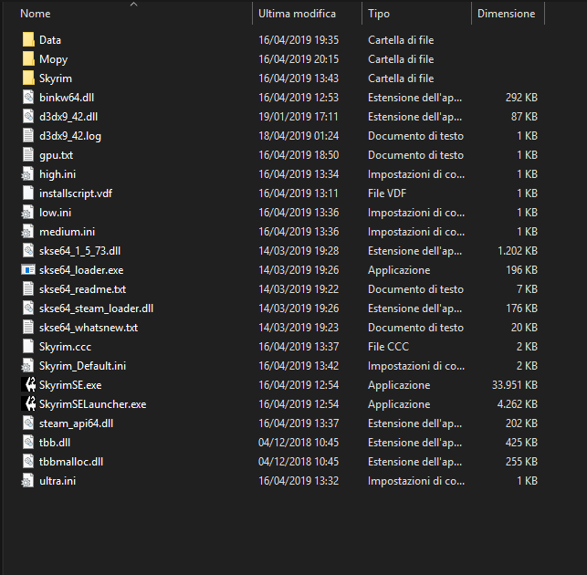Click the file name binkw64.dll
The height and width of the screenshot is (575, 587).
point(67,98)
